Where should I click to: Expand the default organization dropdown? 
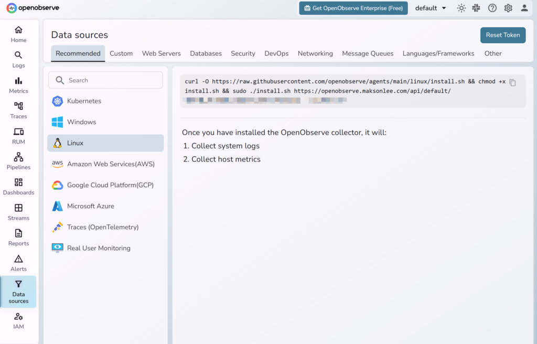tap(431, 8)
